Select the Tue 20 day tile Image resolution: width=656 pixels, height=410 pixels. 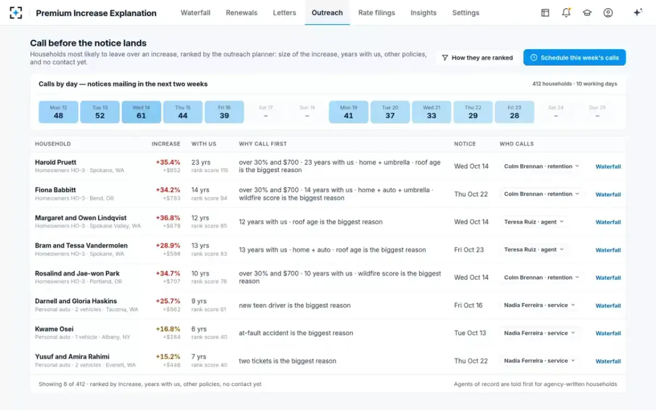tap(390, 112)
